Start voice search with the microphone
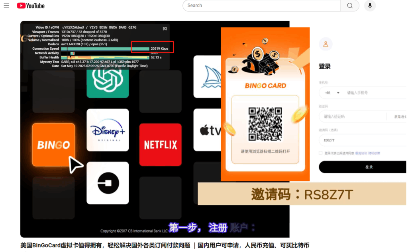 pyautogui.click(x=370, y=6)
